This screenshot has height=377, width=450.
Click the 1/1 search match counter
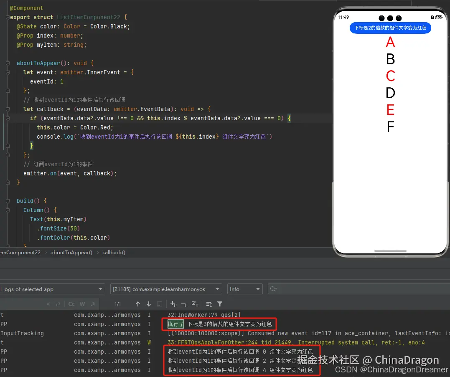118,304
